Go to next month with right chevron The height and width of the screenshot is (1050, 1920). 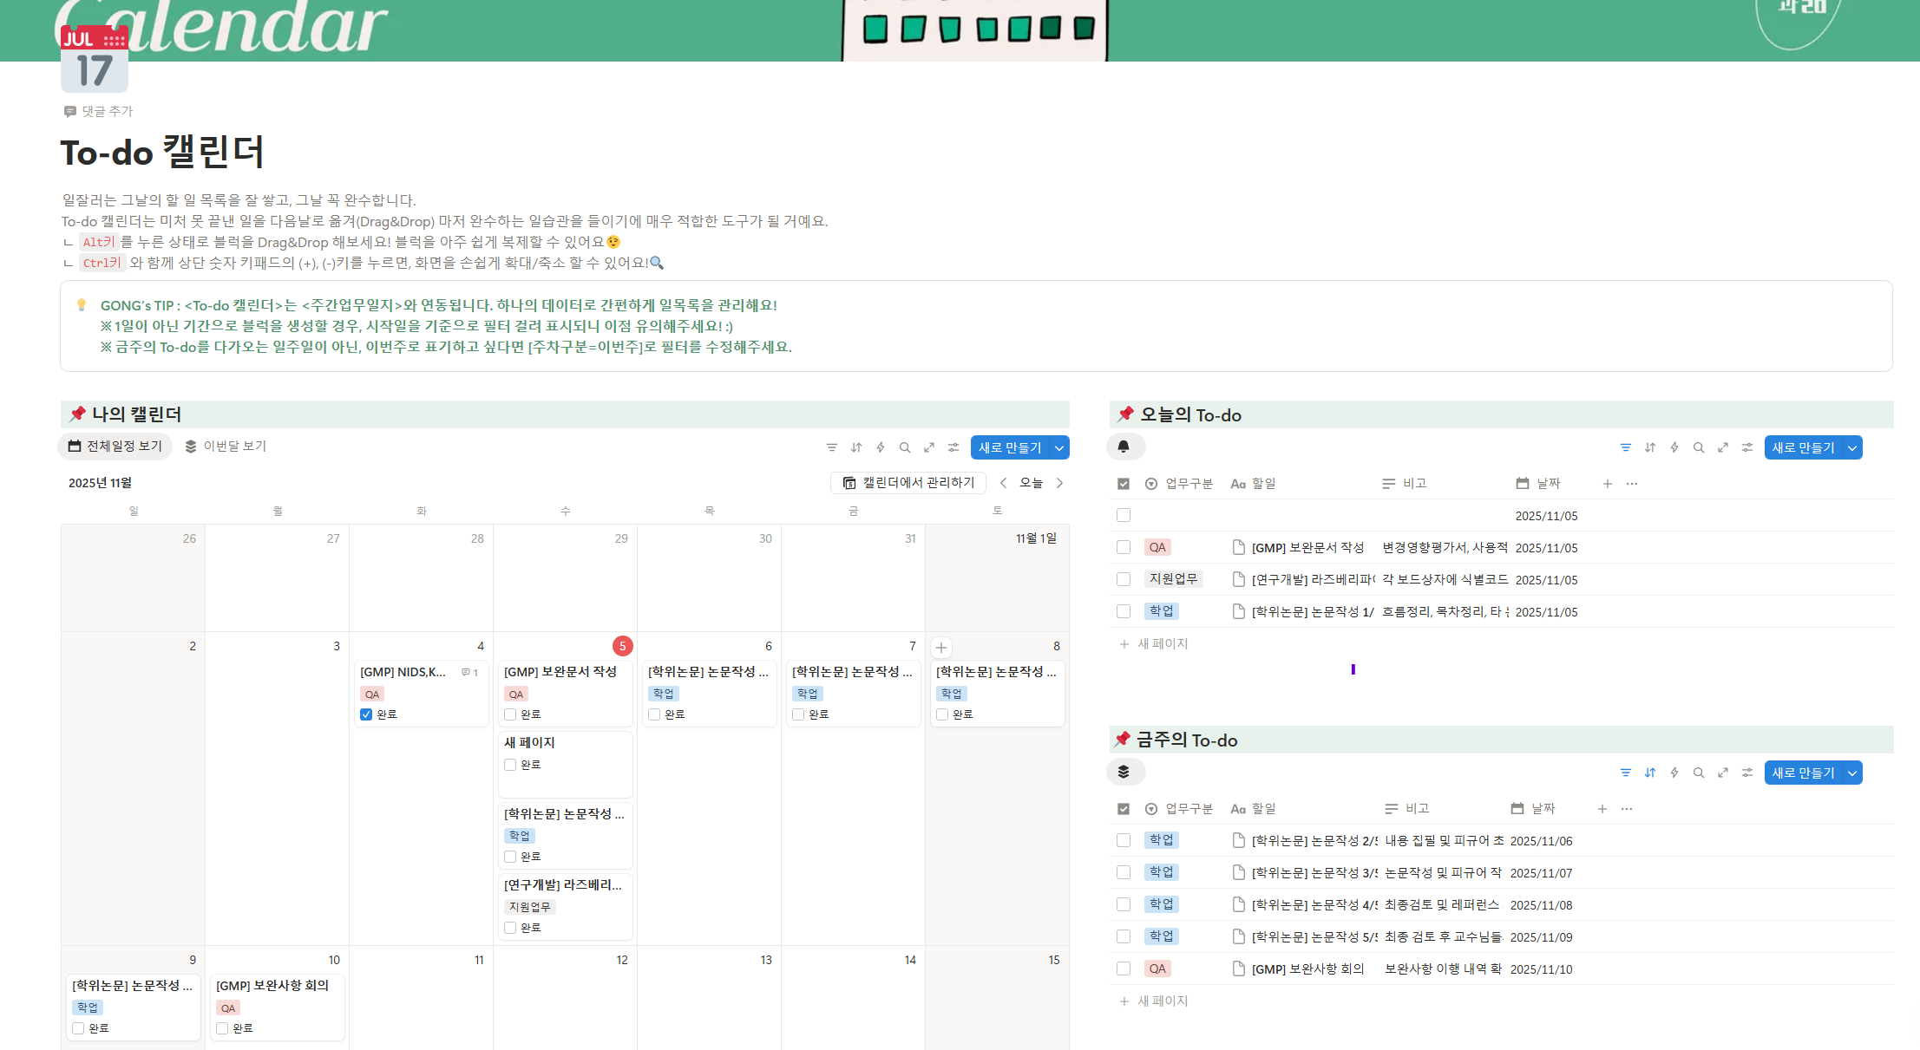[1059, 483]
